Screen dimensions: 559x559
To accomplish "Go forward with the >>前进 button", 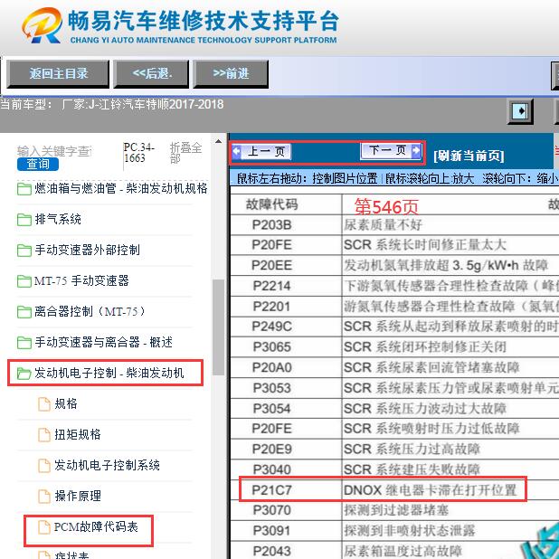I will (x=231, y=74).
